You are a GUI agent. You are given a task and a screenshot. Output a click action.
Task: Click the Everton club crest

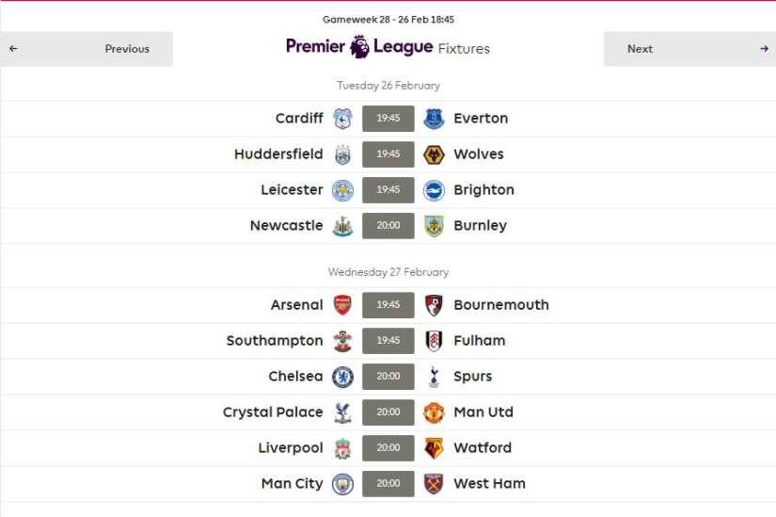(x=434, y=119)
